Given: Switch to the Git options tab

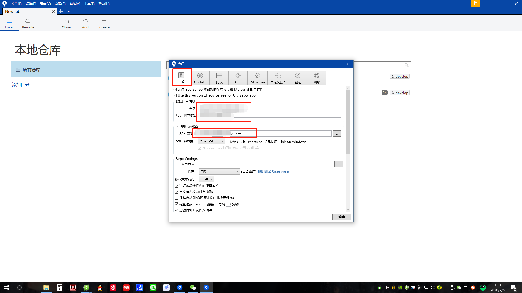Looking at the screenshot, I should (238, 78).
